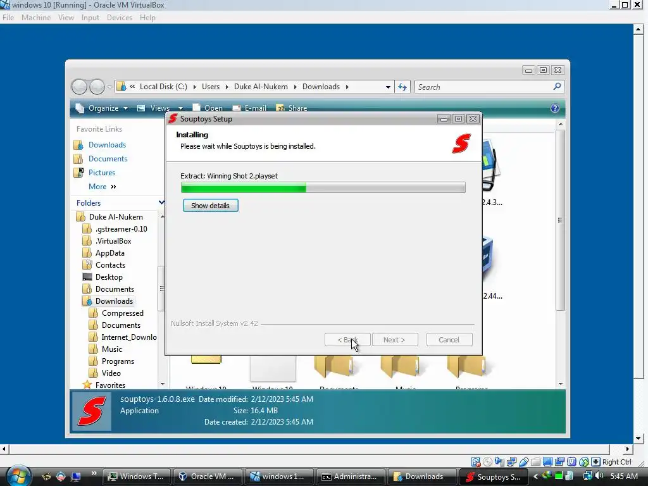
Task: Expand the More favorite links chevron
Action: [114, 187]
